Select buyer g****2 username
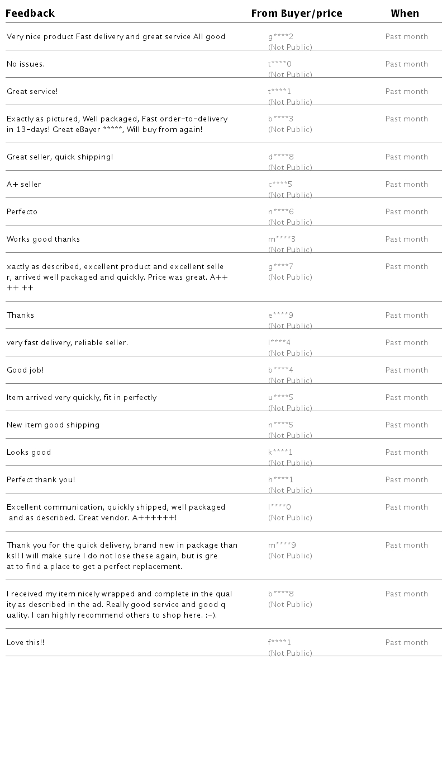This screenshot has width=447, height=781. 281,37
